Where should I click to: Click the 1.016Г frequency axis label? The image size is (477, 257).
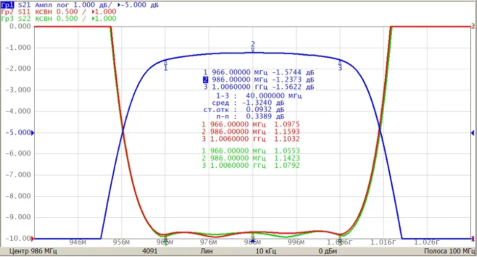[383, 242]
